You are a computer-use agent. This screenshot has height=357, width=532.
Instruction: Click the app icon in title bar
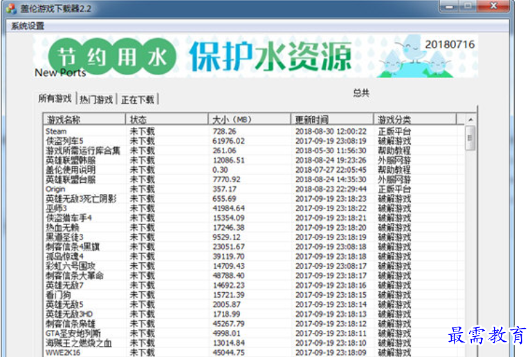click(x=11, y=8)
